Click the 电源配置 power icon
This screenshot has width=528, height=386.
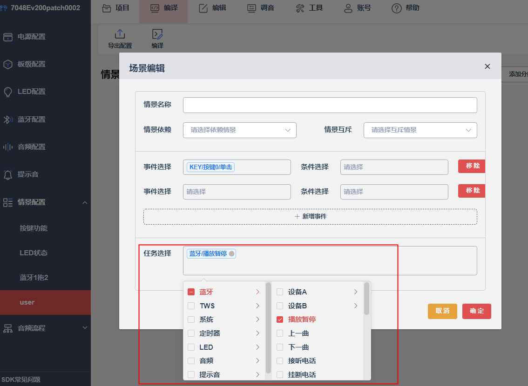tap(8, 37)
